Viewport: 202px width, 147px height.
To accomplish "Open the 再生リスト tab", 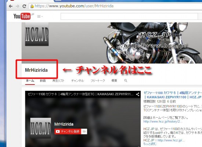I will 58,81.
